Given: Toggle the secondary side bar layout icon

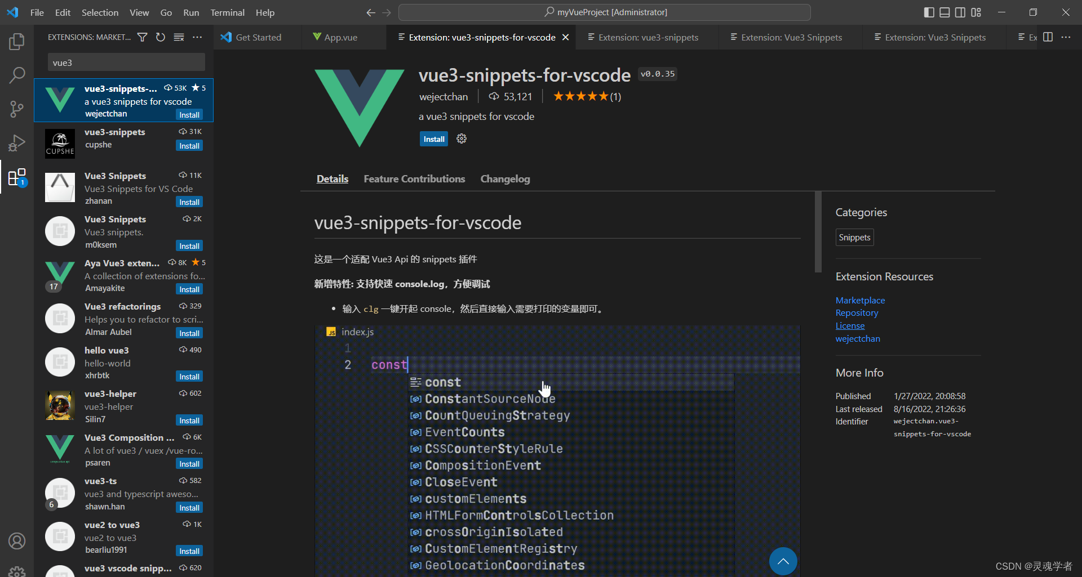Looking at the screenshot, I should click(960, 12).
